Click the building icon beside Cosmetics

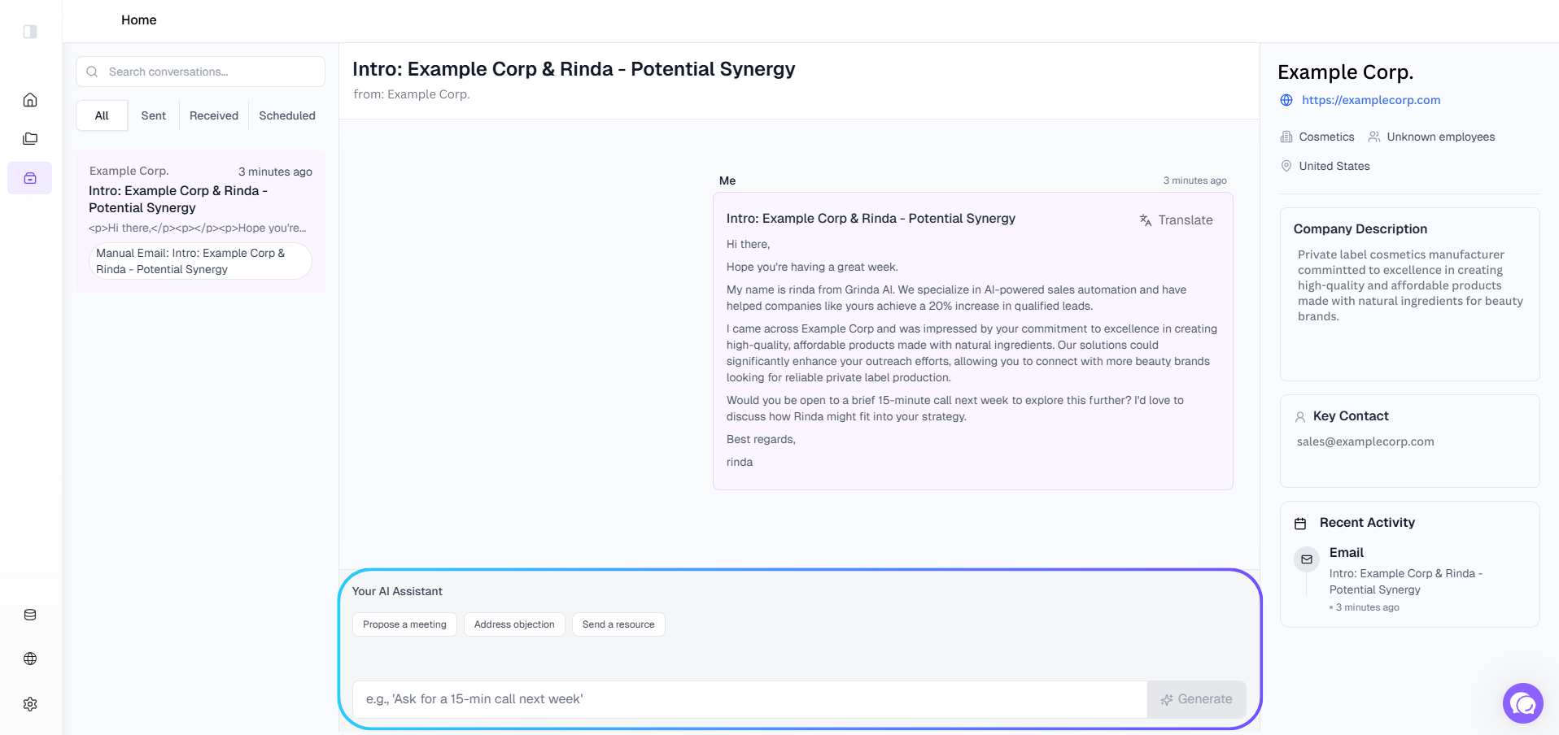pyautogui.click(x=1286, y=137)
